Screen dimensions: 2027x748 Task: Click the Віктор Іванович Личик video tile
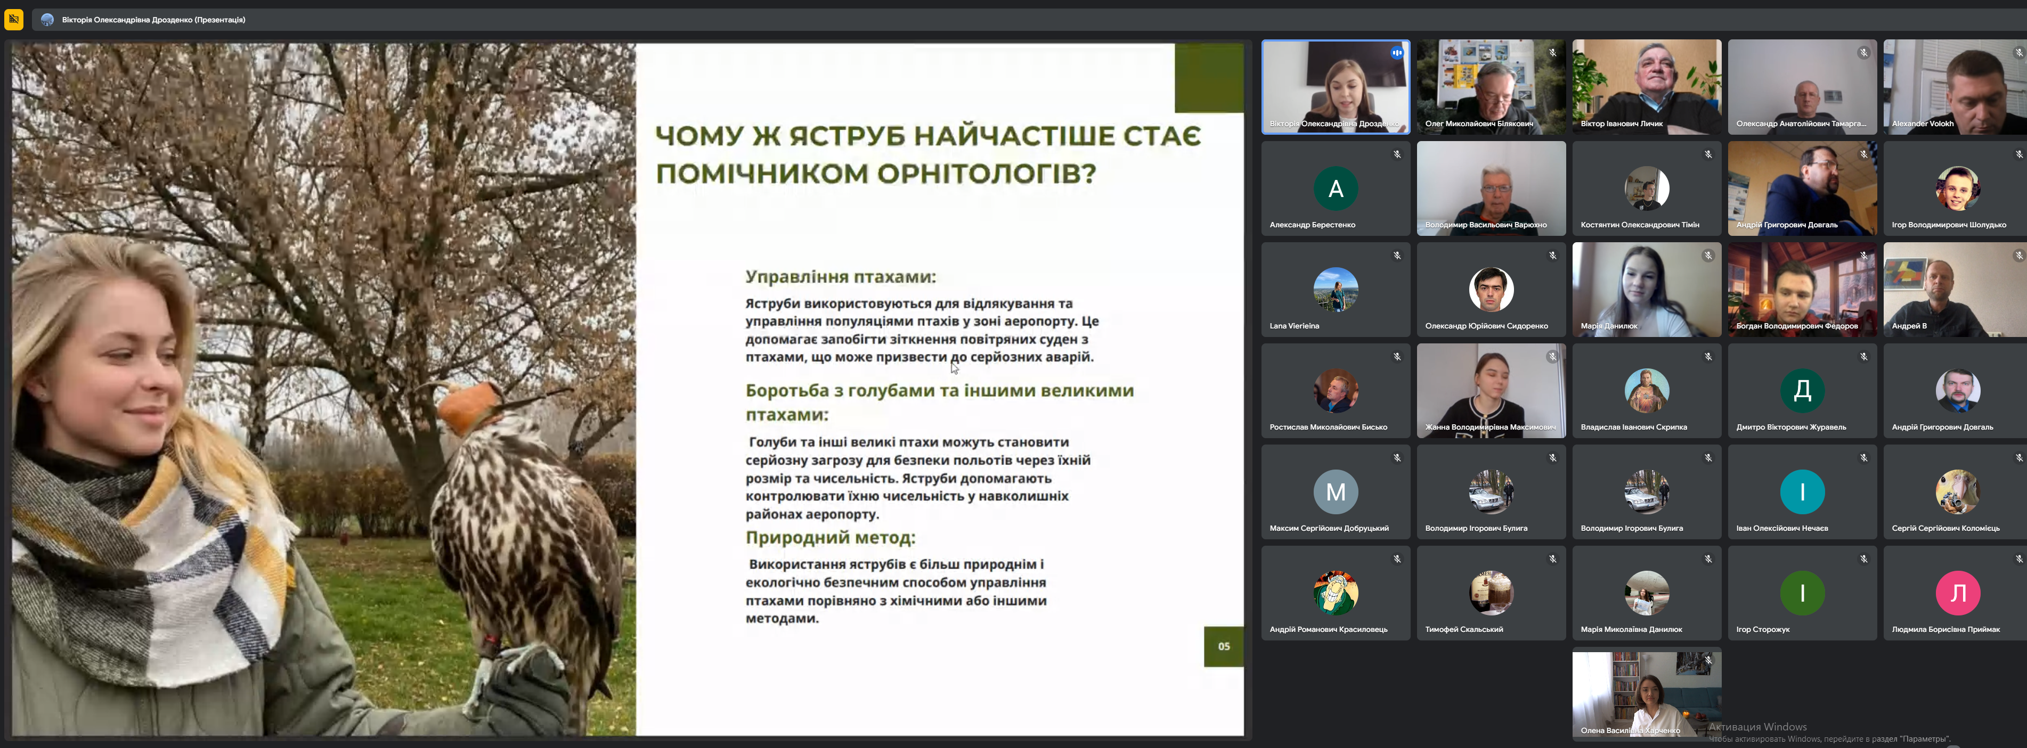pyautogui.click(x=1646, y=87)
